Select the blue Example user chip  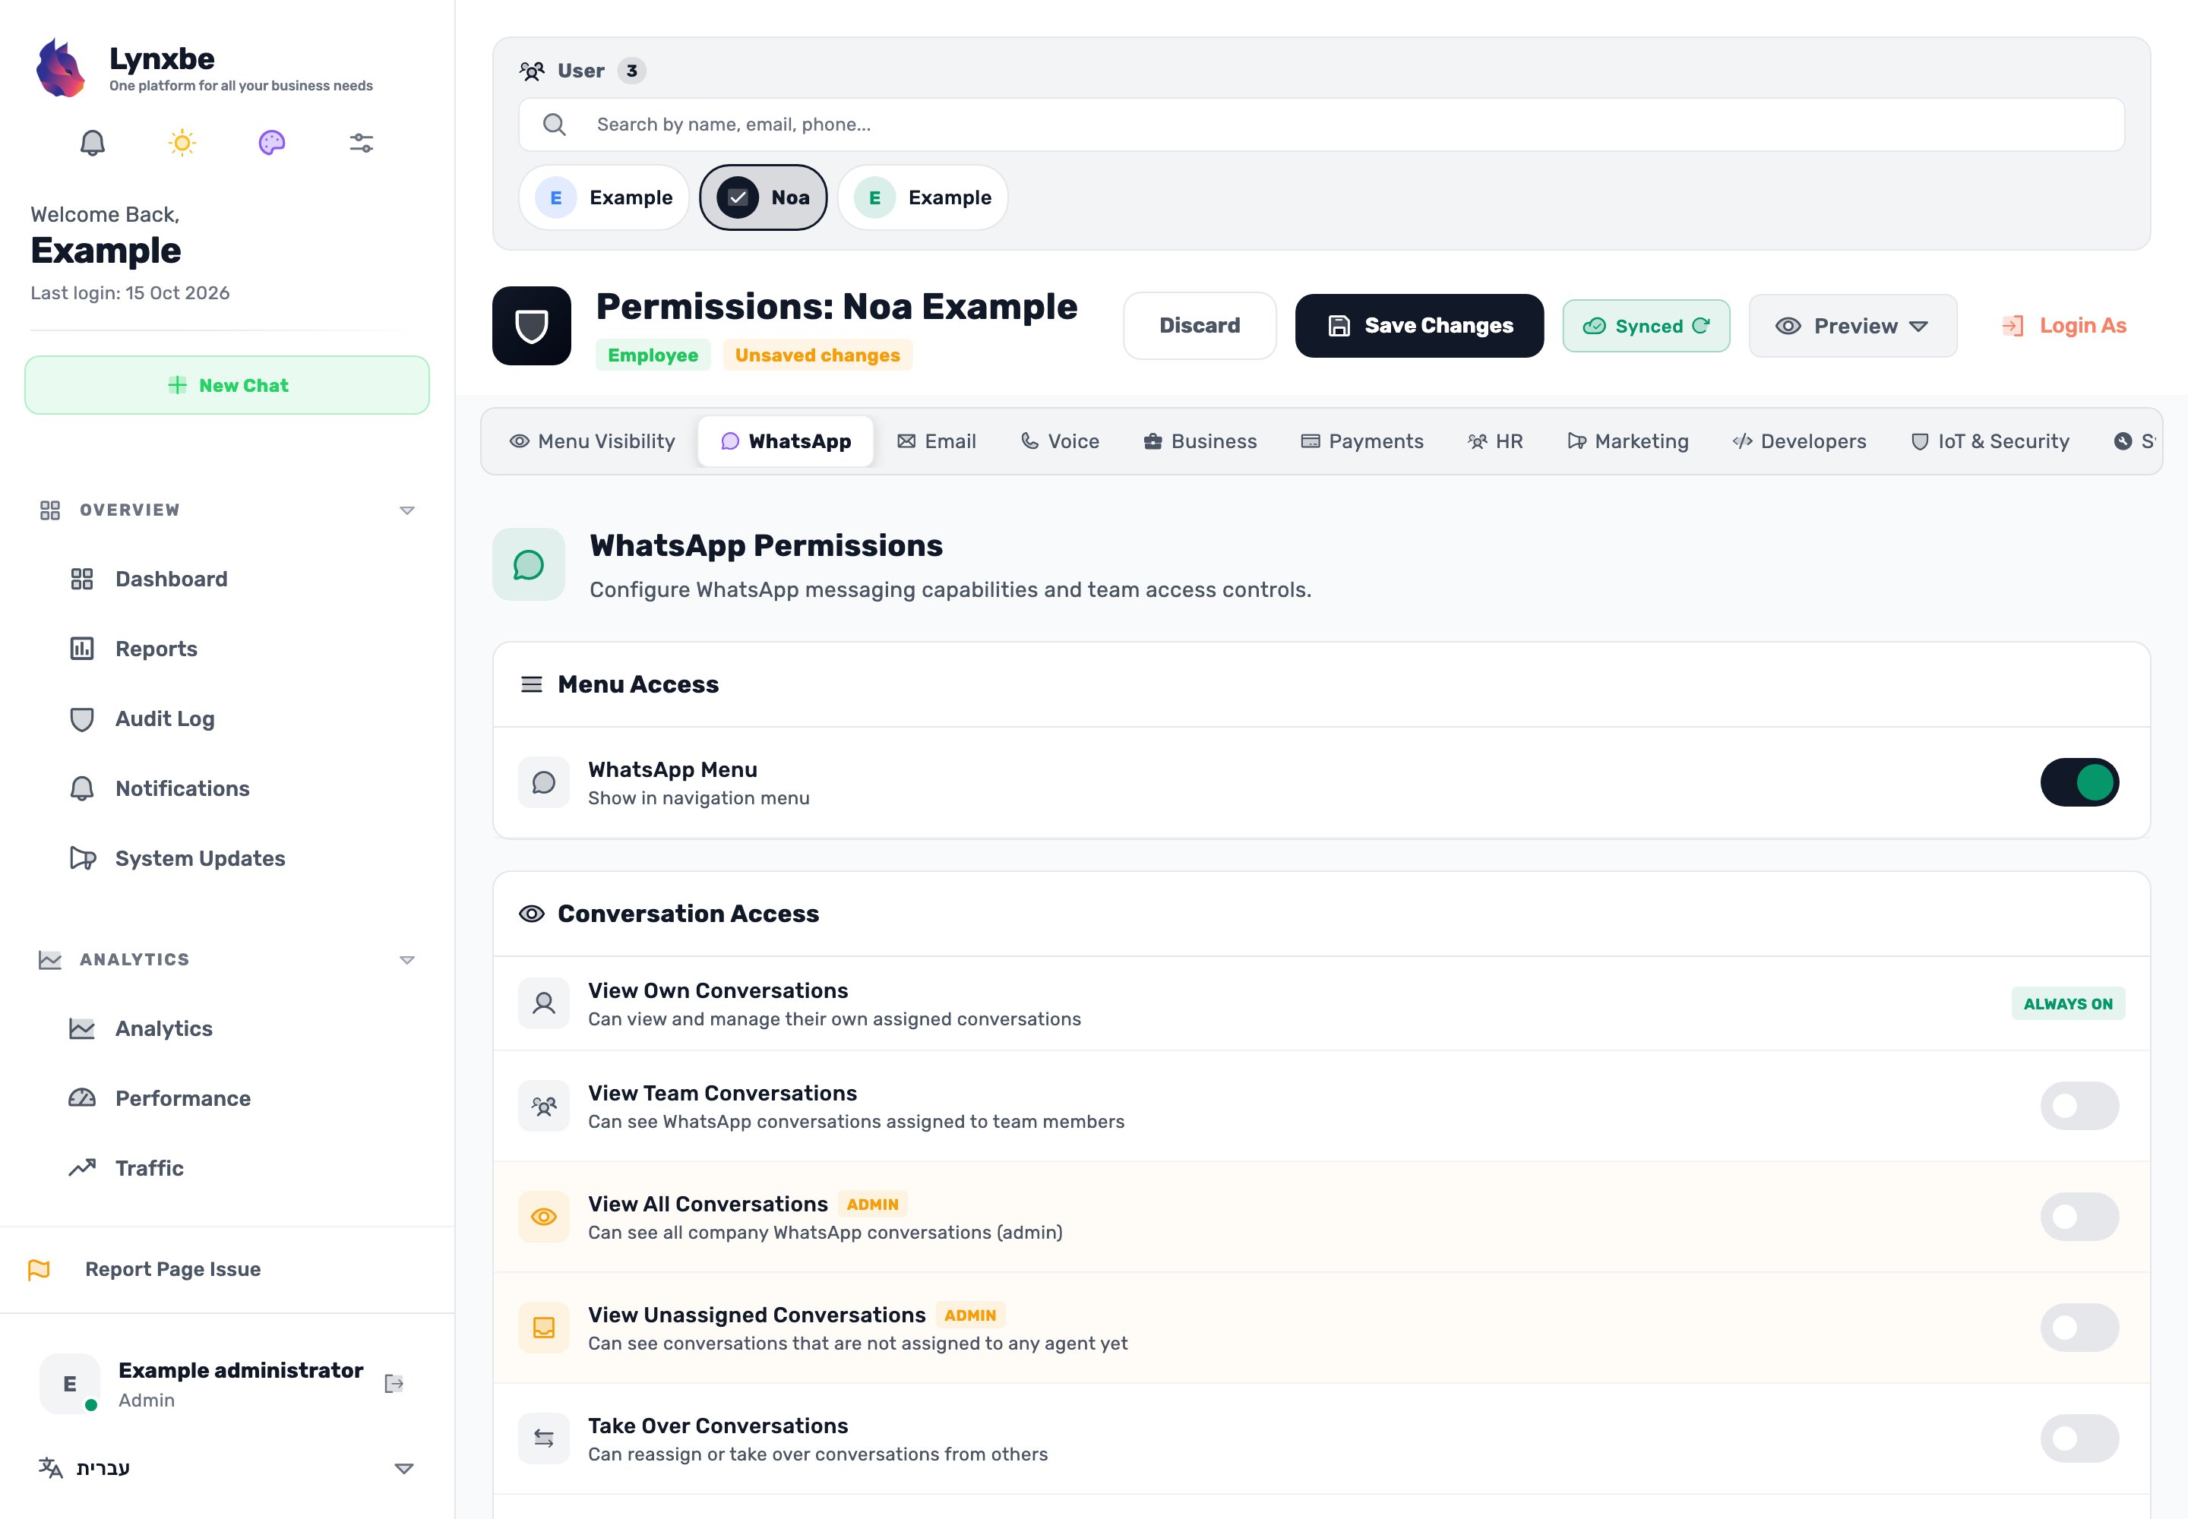604,197
